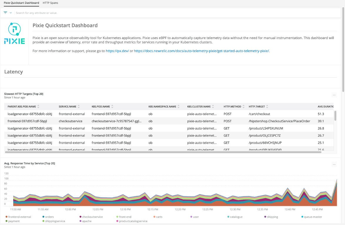345x225 pixels.
Task: Open the filter funnel icon
Action: [5, 12]
